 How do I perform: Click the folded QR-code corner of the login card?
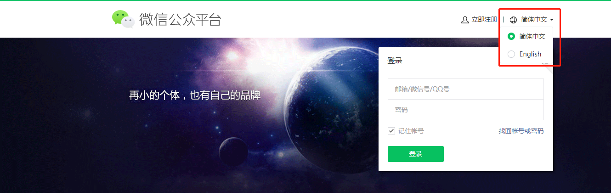pos(547,64)
